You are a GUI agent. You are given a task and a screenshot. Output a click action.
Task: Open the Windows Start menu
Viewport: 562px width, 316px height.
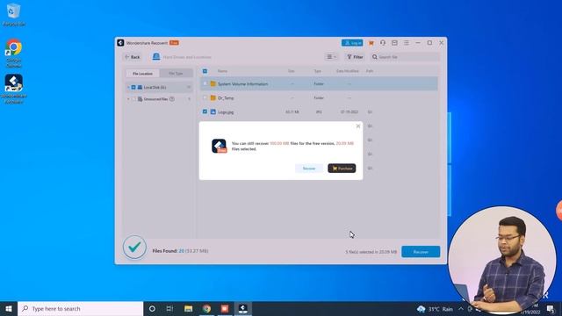click(9, 308)
